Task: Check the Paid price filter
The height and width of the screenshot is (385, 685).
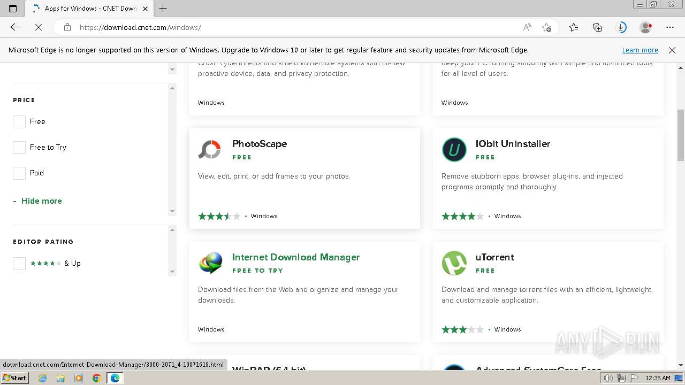Action: (19, 173)
